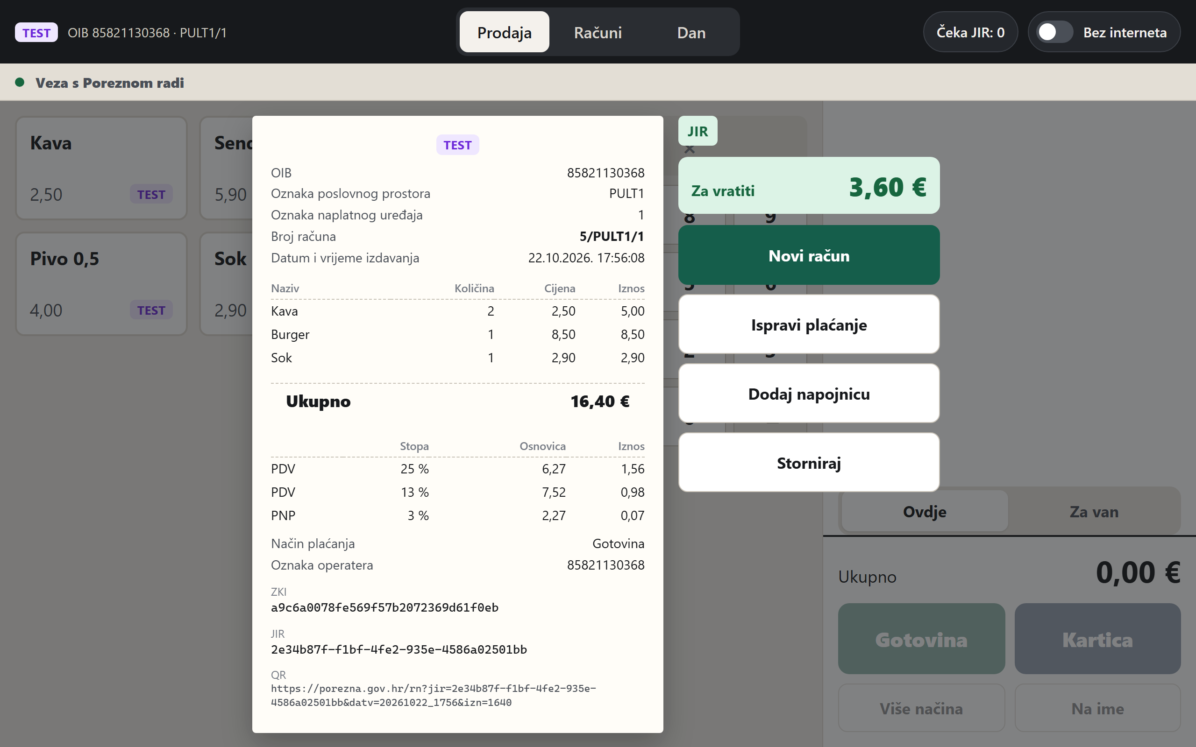Click Dodaj napojnicu button
The image size is (1196, 747).
tap(809, 393)
